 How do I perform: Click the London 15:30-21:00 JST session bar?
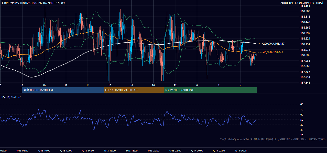pyautogui.click(x=134, y=90)
